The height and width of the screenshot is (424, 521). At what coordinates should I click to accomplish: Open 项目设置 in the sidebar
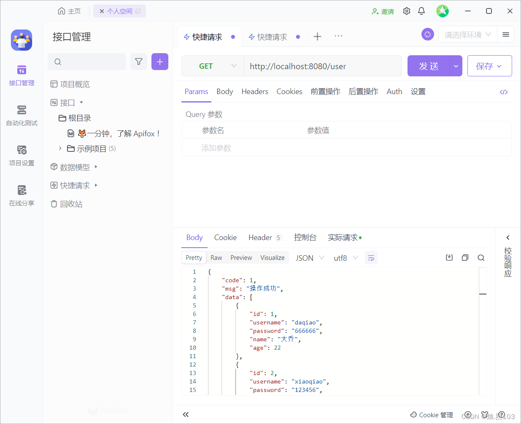22,156
